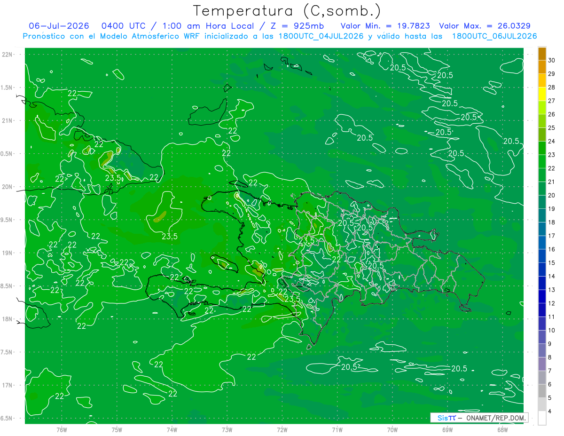Click 'Valor Min. = 19.7823' in the header
Viewport: 564px width, 436px height.
tap(385, 26)
